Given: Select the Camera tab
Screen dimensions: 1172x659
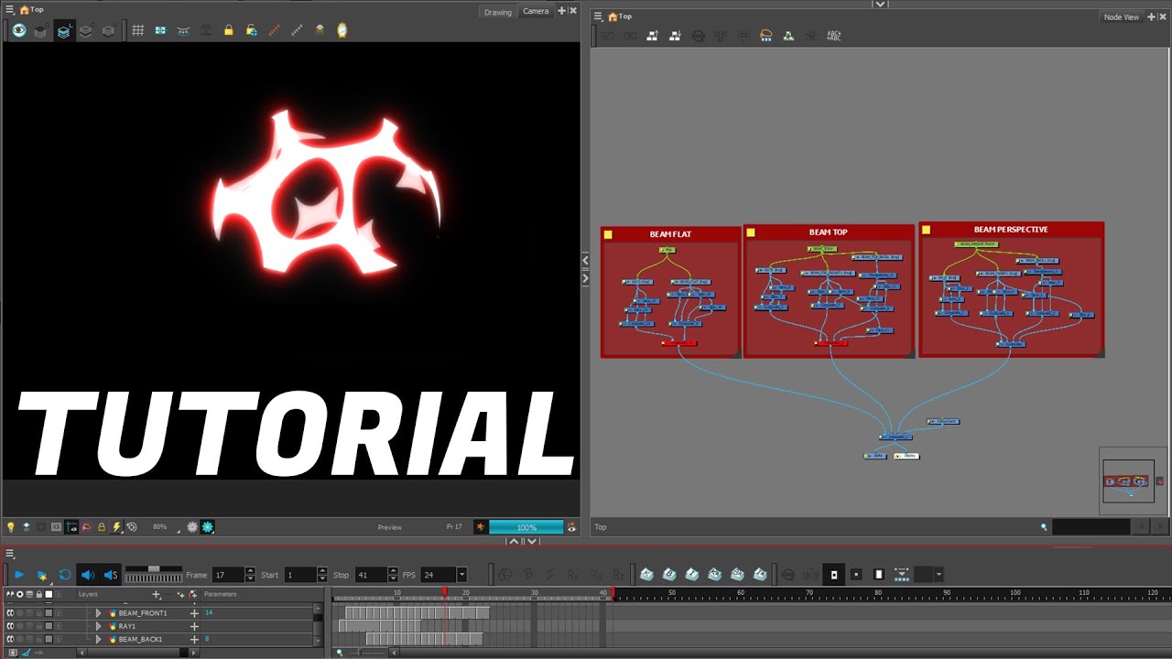Looking at the screenshot, I should click(x=536, y=11).
